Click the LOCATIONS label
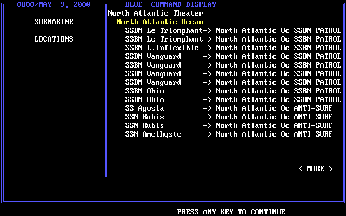 [54, 39]
